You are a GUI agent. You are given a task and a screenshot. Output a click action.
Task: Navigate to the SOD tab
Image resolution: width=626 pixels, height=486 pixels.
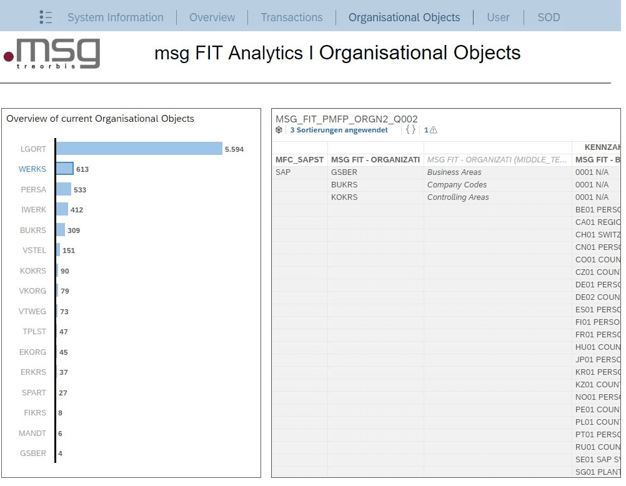(x=549, y=17)
